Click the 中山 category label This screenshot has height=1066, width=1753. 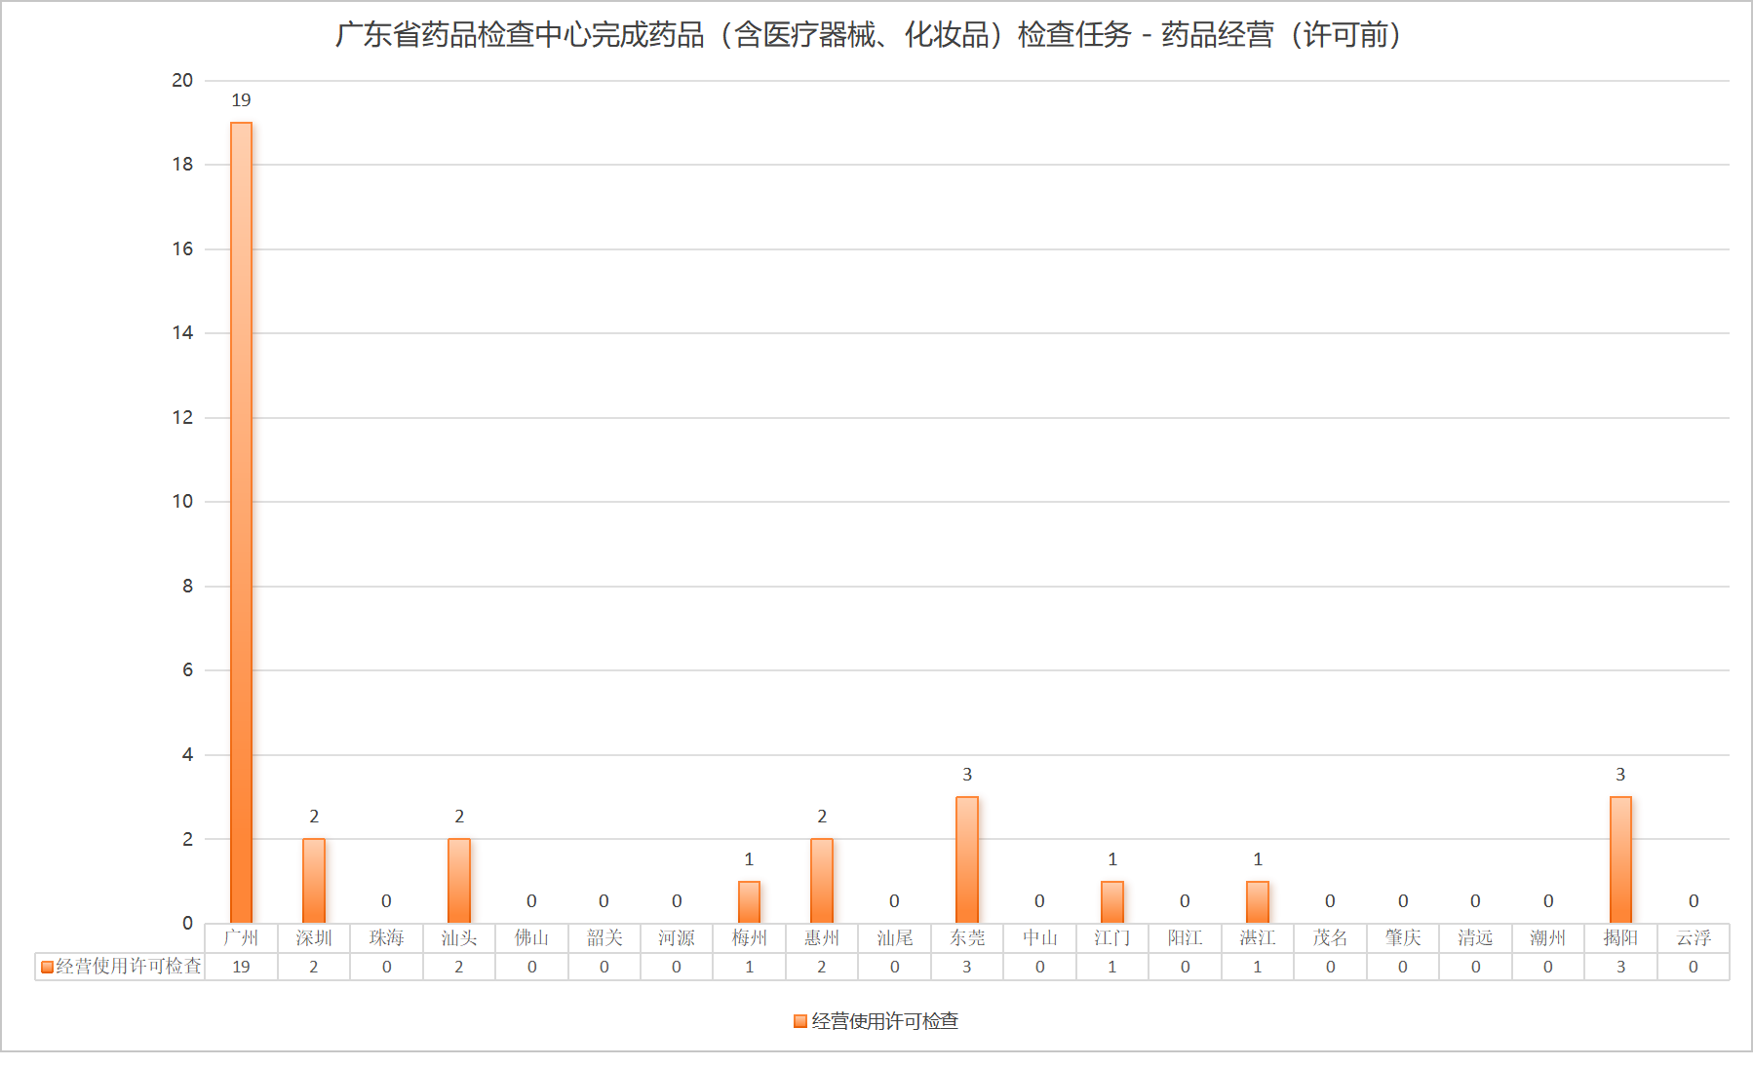tap(1039, 937)
